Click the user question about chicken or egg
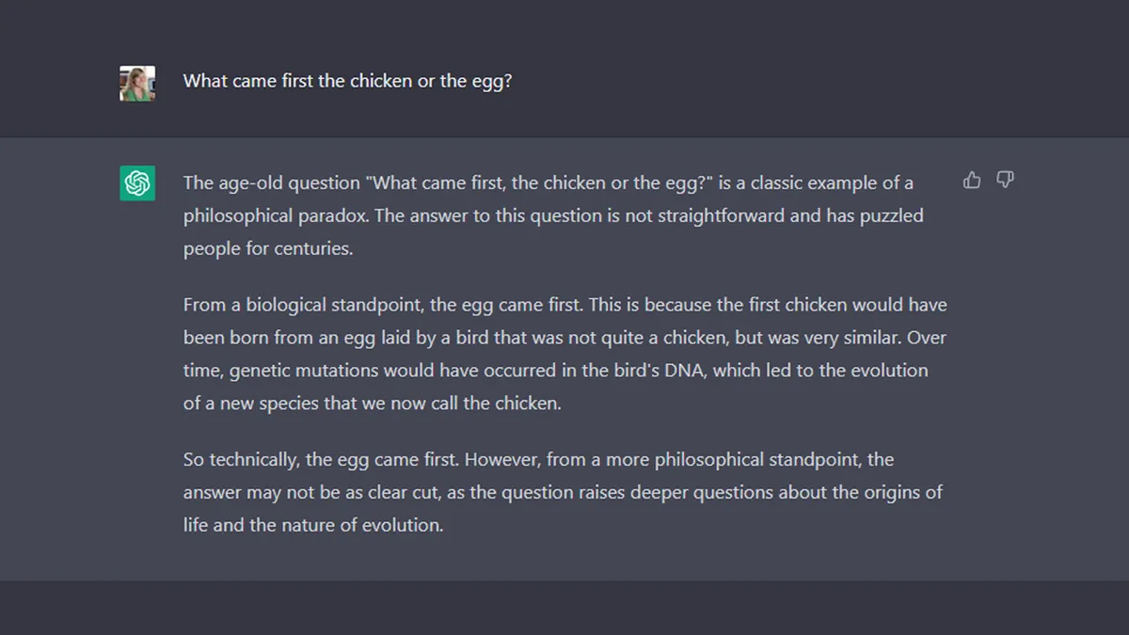Viewport: 1129px width, 635px height. click(347, 81)
